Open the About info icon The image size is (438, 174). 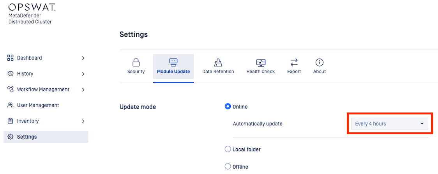pyautogui.click(x=320, y=62)
